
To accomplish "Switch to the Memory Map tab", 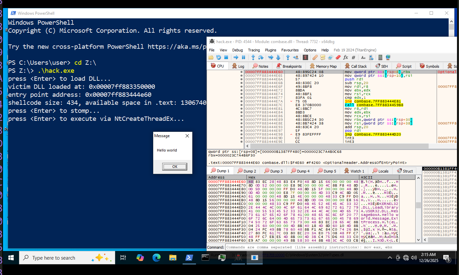I will 323,66.
